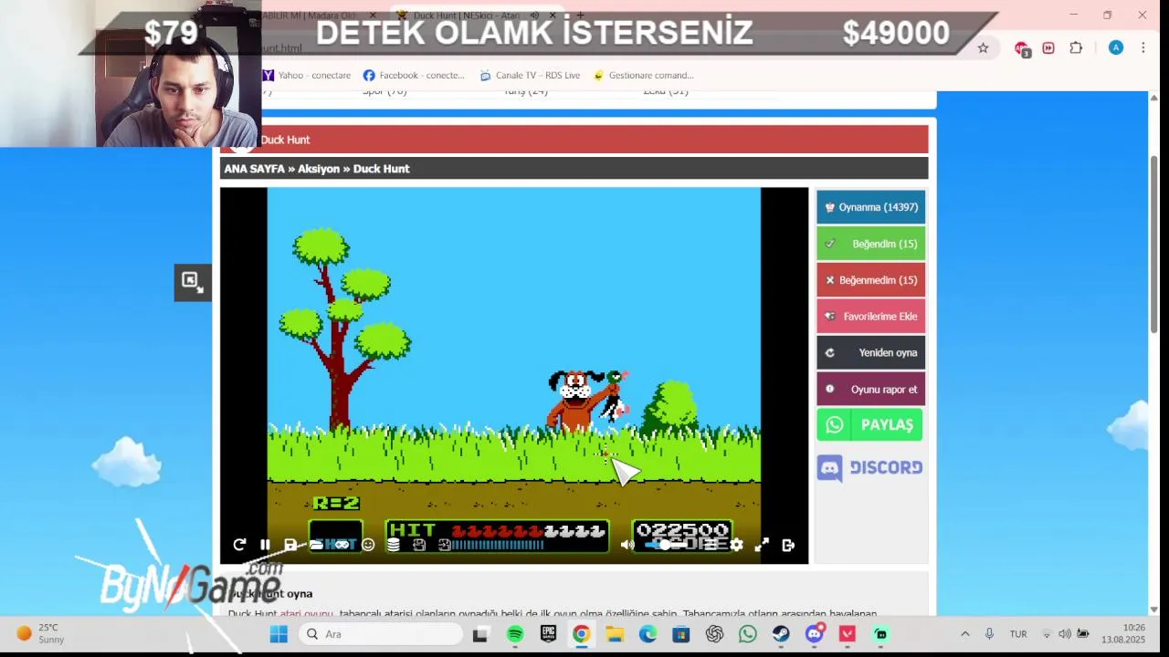Dislike the game with Beğenmedim (15)
This screenshot has height=657, width=1169.
[870, 280]
